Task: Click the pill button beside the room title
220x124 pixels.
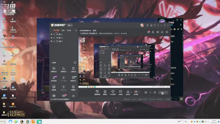Action: point(95,31)
